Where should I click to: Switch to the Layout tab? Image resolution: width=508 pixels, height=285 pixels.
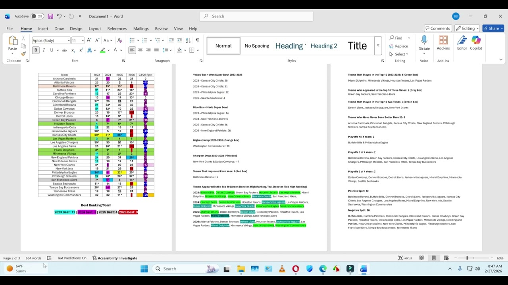coord(94,28)
